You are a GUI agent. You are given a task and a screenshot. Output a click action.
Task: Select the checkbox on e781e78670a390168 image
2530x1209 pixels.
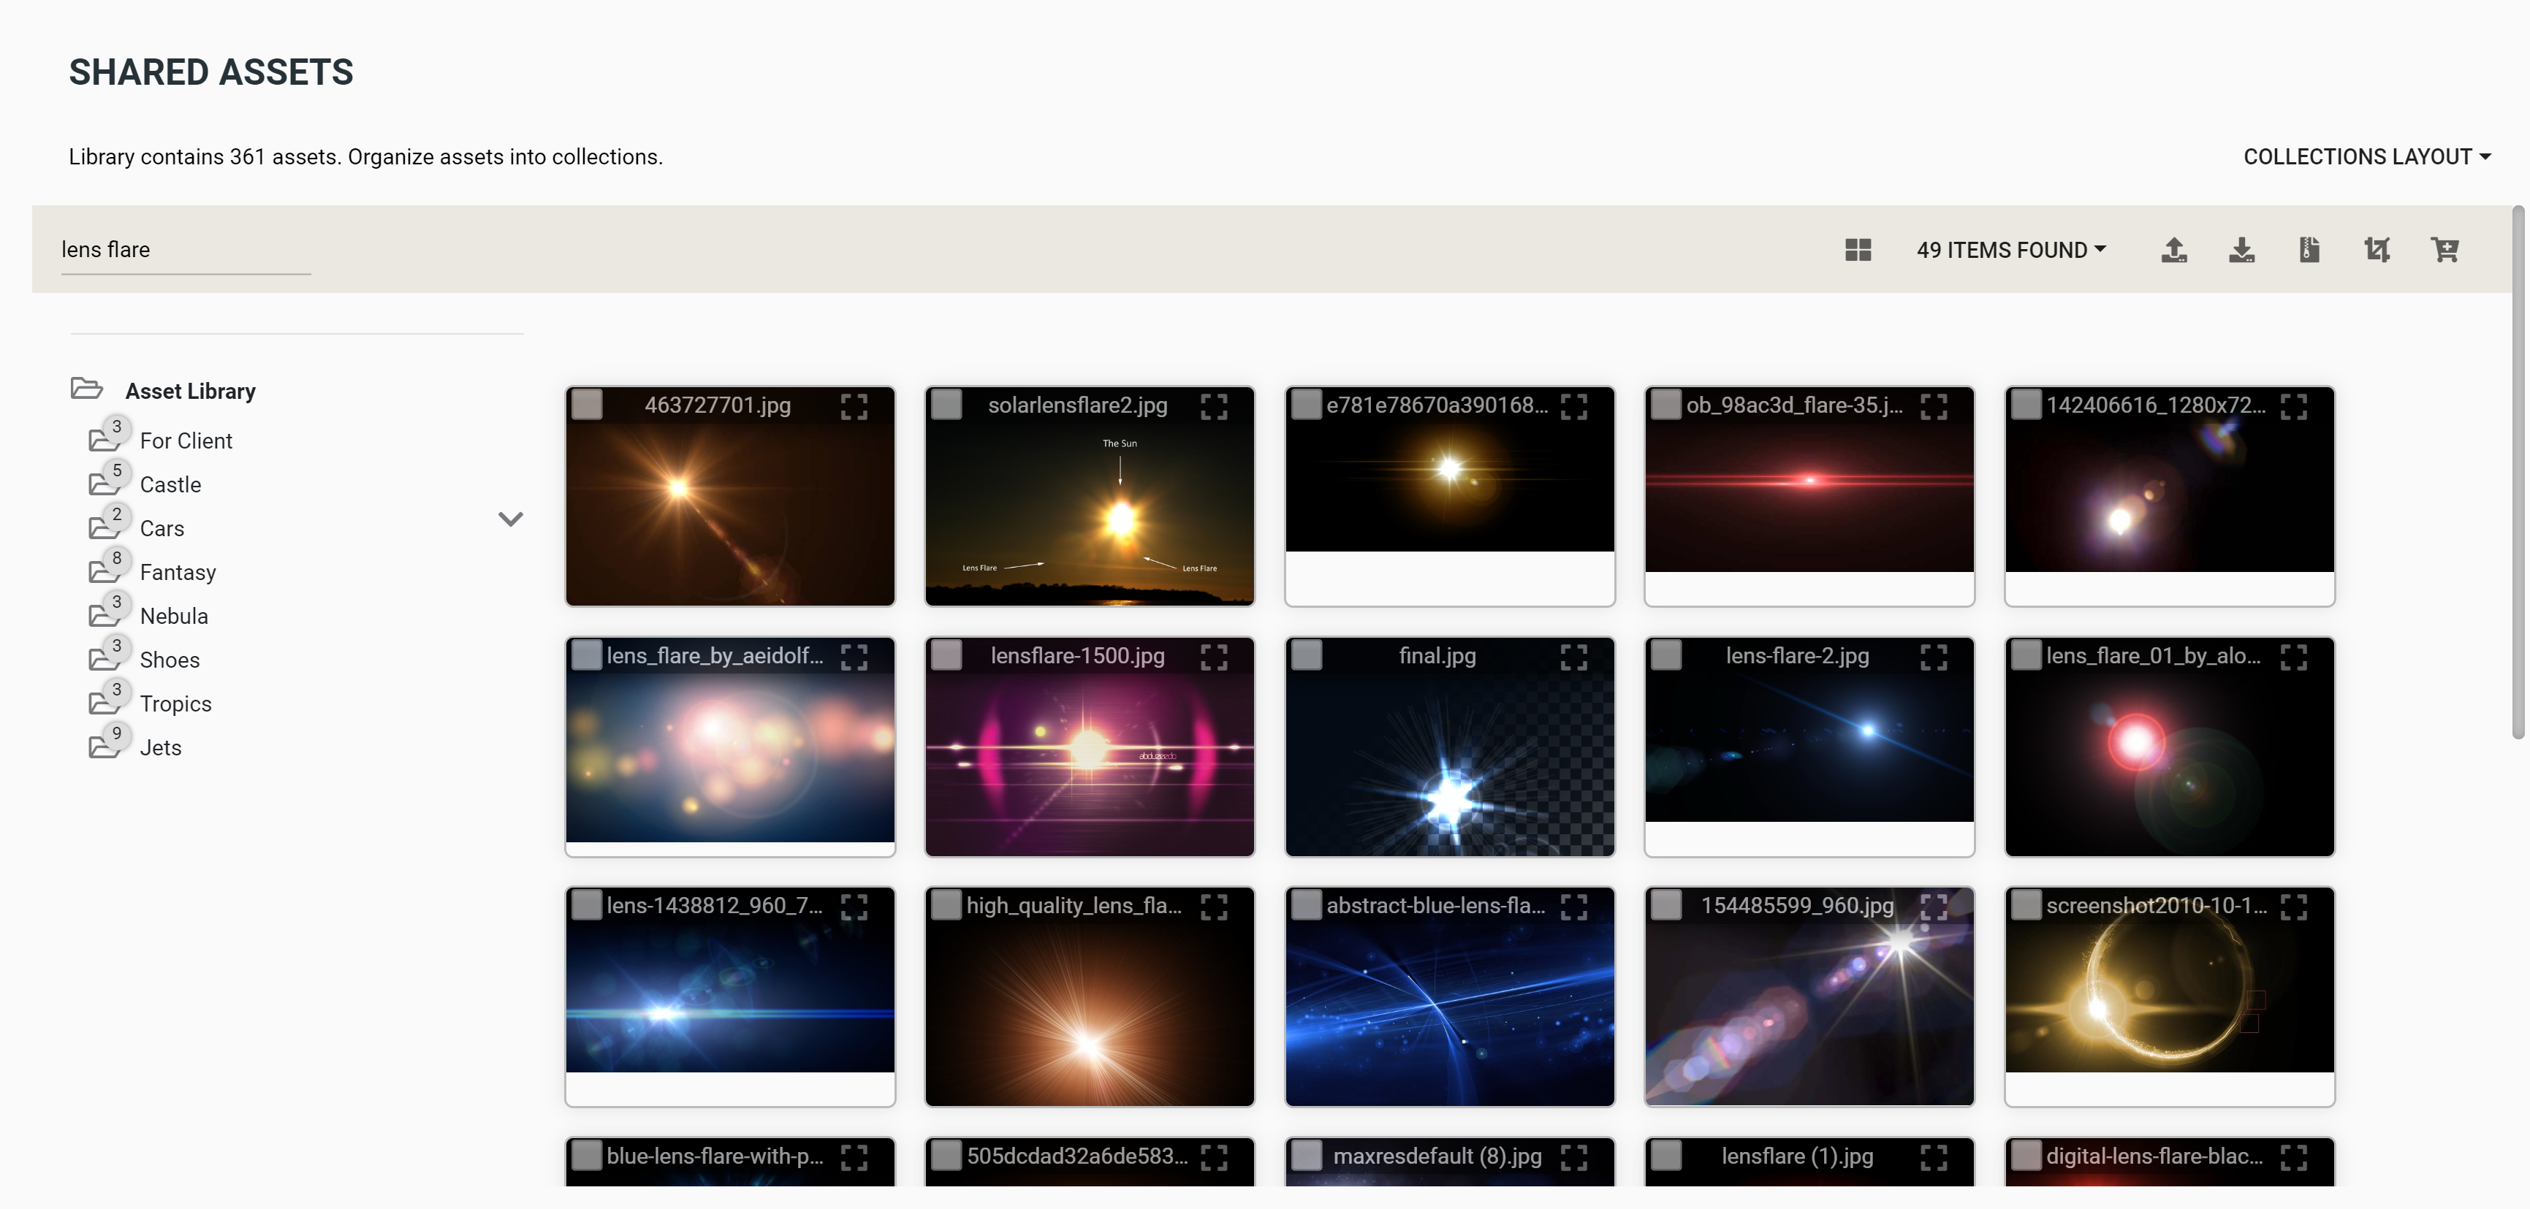pos(1306,404)
